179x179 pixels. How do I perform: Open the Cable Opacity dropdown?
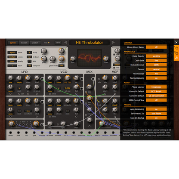[x=156, y=56]
